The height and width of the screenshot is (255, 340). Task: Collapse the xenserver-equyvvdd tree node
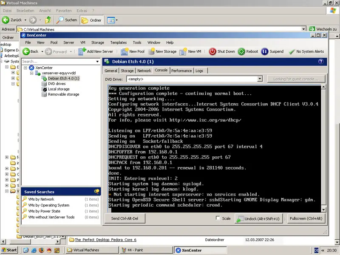(x=31, y=73)
